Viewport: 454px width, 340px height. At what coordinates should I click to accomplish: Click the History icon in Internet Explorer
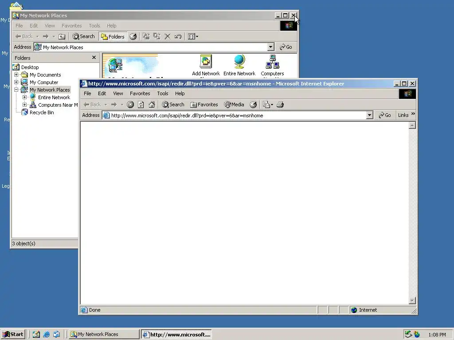point(253,104)
